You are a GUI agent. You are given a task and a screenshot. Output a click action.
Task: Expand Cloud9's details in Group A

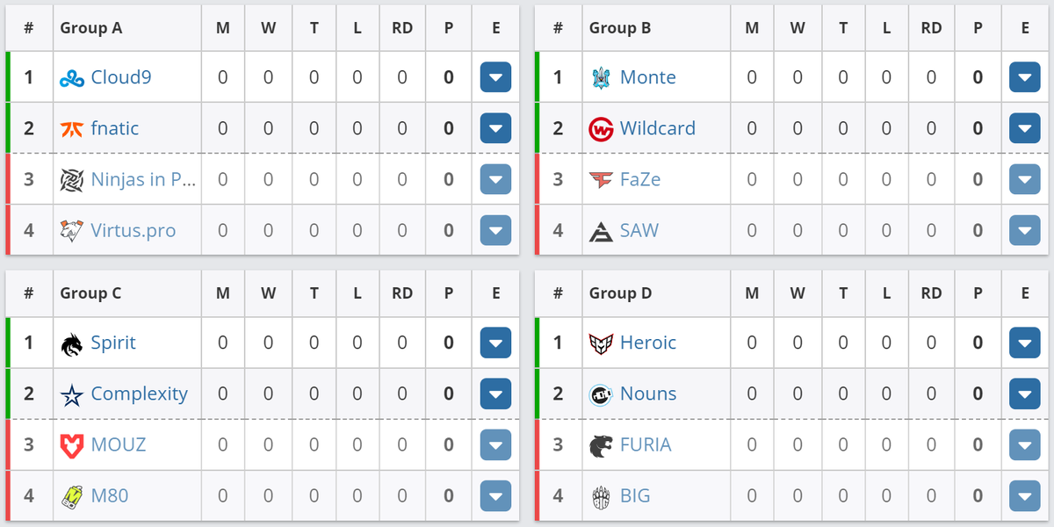[495, 76]
